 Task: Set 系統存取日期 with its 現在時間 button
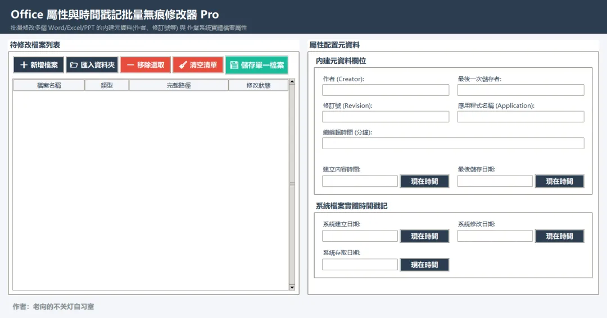pos(425,265)
